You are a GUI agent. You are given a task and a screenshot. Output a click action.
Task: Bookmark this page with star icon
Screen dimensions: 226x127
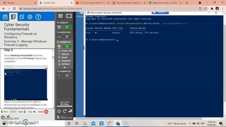(205, 8)
